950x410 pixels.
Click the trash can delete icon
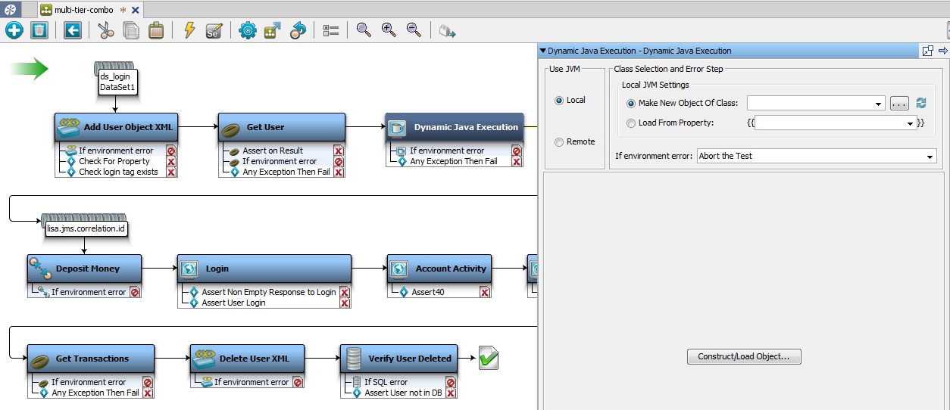[39, 30]
